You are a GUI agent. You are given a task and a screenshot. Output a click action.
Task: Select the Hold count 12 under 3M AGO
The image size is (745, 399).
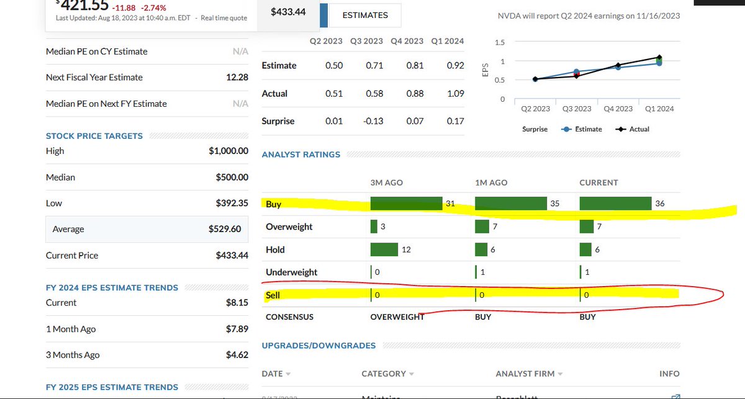click(407, 249)
